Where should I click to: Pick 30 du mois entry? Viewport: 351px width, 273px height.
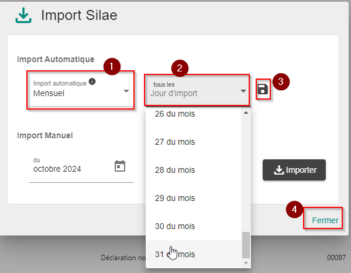[x=194, y=226]
